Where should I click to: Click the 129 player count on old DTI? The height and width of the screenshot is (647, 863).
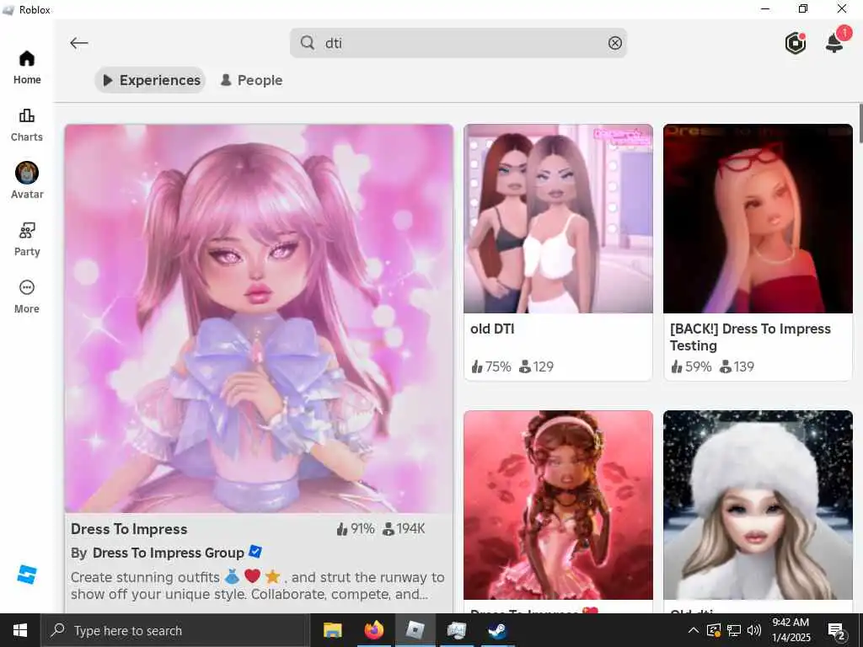point(536,366)
